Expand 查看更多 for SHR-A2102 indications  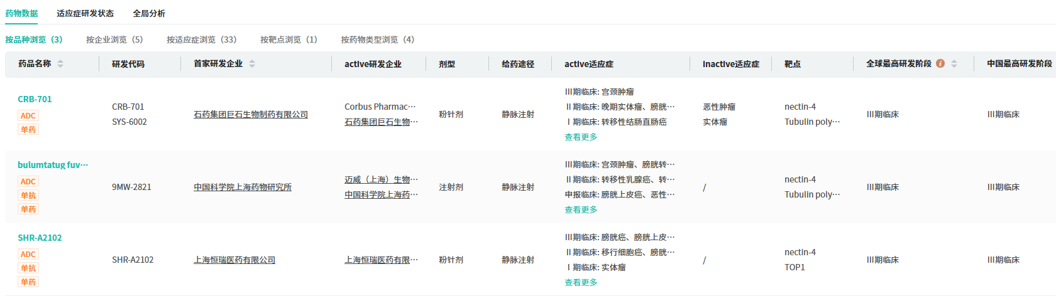point(581,282)
